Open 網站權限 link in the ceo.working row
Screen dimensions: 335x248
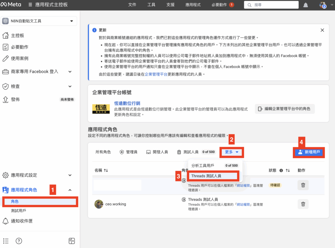coord(243,204)
